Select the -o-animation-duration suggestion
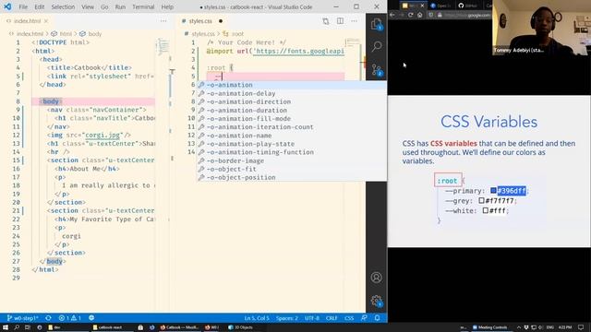Viewport: 591px width, 332px height. tap(292, 111)
